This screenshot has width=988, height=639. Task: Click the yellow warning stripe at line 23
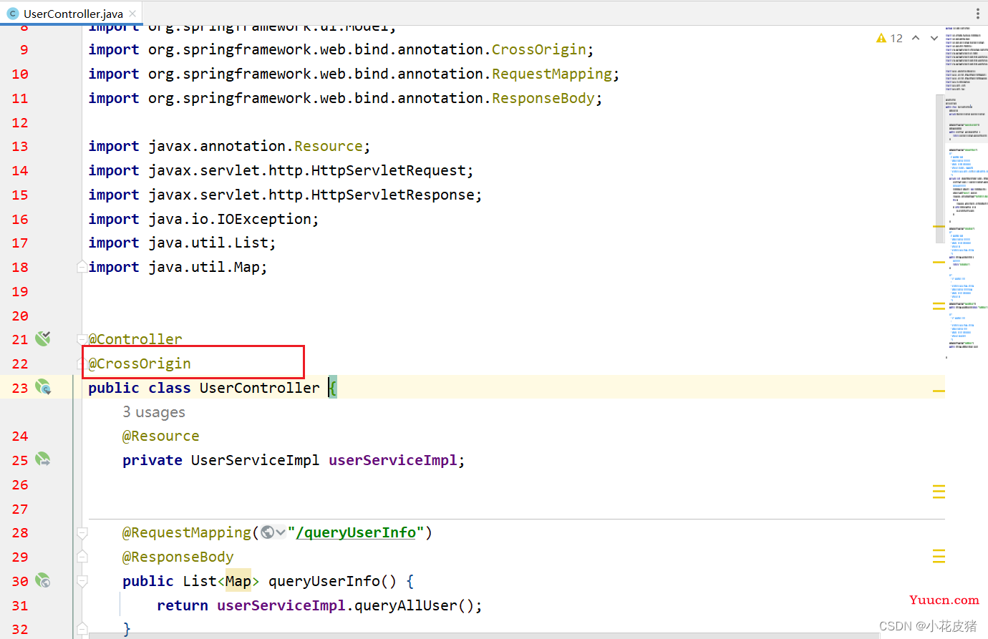tap(939, 391)
